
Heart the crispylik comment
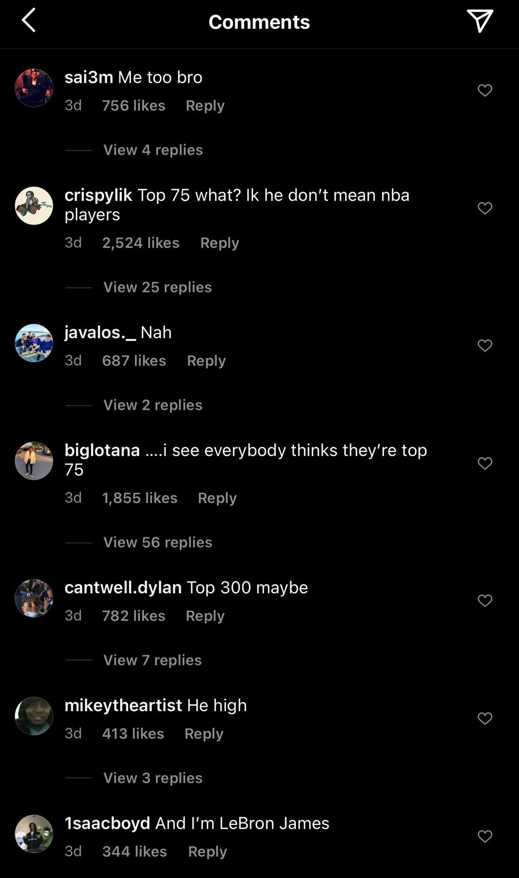(x=485, y=208)
